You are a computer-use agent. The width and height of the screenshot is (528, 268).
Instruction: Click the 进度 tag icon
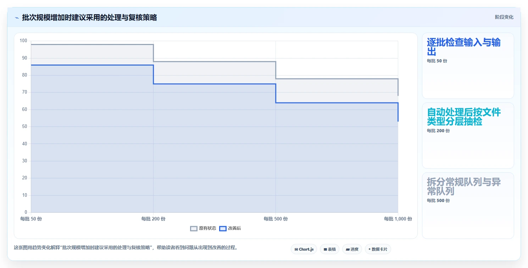[348, 250]
